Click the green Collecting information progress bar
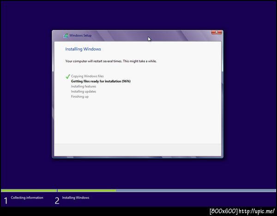The height and width of the screenshot is (216, 277). tap(29, 191)
